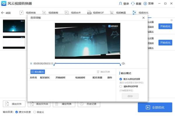Viewport: 175px width, 116px height.
Task: Click the user avatar login icon
Action: (x=120, y=3)
